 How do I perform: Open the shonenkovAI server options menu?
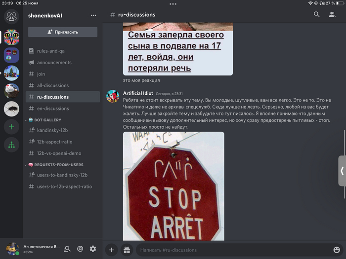[93, 15]
